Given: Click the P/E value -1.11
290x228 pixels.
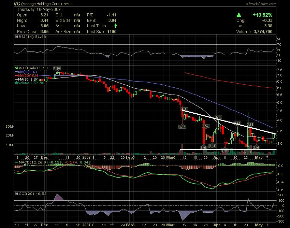Looking at the screenshot, I should (x=112, y=15).
